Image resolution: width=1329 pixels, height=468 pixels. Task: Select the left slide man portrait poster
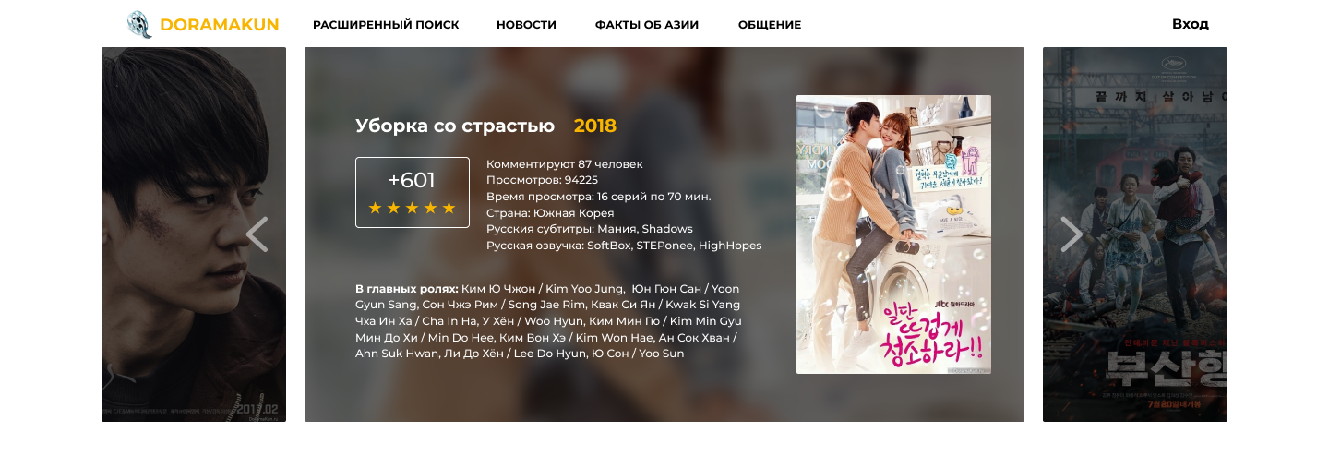click(x=194, y=234)
